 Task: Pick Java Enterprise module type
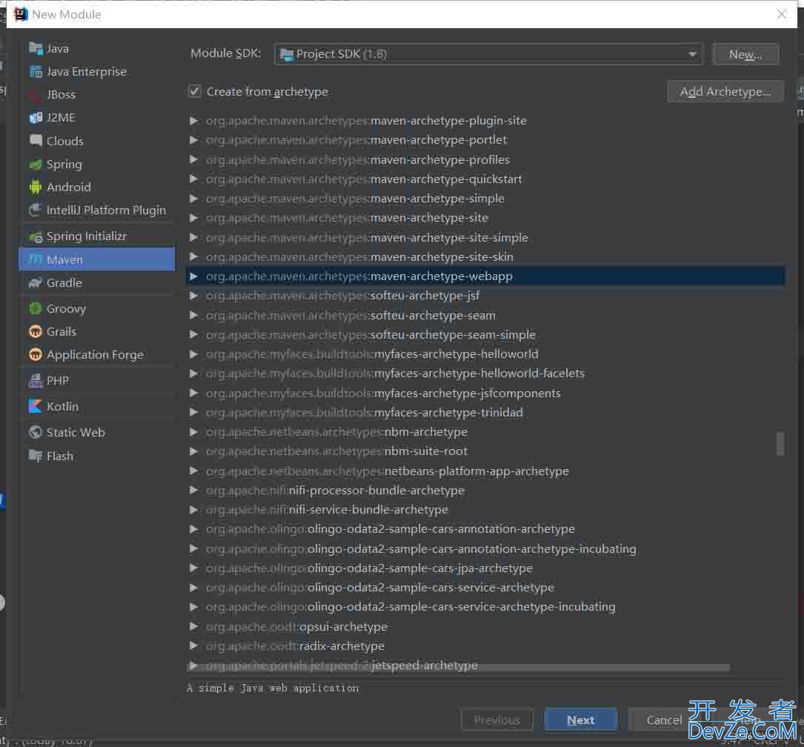tap(97, 72)
